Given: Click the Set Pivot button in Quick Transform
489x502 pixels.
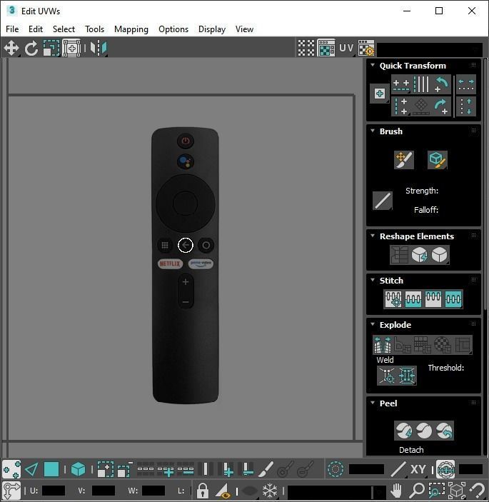Looking at the screenshot, I should coord(380,94).
